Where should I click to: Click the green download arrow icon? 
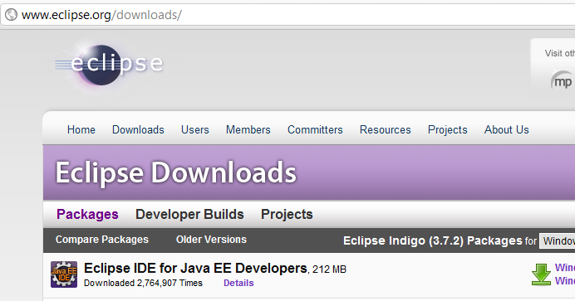541,274
